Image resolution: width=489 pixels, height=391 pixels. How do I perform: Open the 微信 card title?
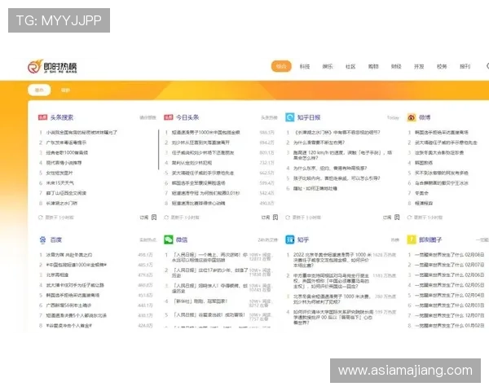[x=182, y=239]
